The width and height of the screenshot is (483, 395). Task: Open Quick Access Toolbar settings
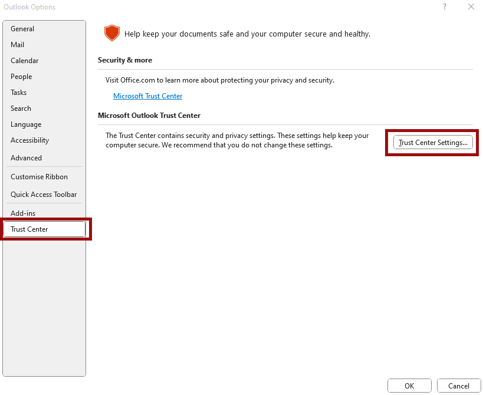[x=44, y=195]
